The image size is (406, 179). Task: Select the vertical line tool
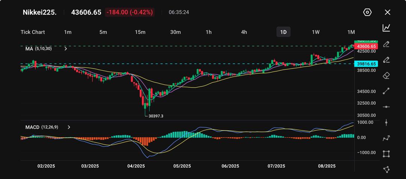pyautogui.click(x=386, y=122)
